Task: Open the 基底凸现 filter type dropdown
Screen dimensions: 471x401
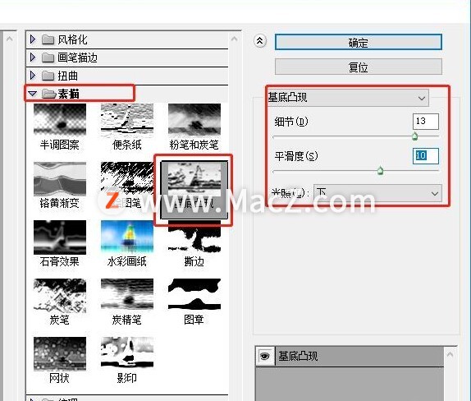Action: (x=348, y=98)
